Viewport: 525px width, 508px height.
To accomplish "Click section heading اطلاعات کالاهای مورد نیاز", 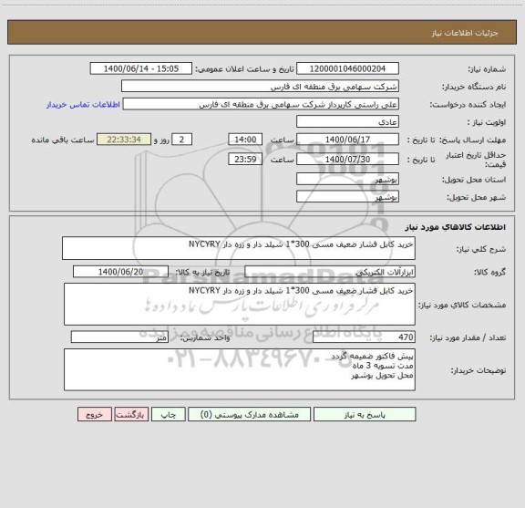I will pos(456,227).
